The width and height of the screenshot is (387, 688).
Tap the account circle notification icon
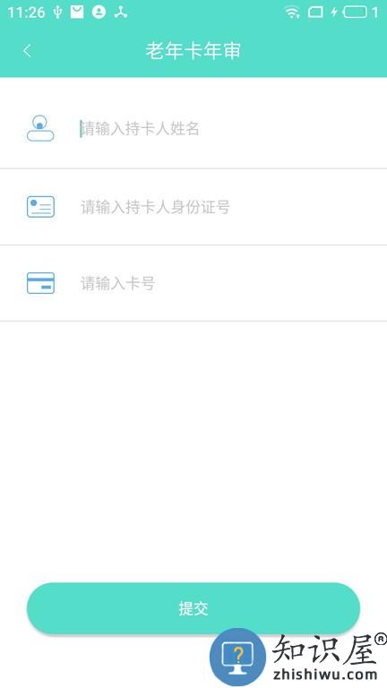[99, 12]
